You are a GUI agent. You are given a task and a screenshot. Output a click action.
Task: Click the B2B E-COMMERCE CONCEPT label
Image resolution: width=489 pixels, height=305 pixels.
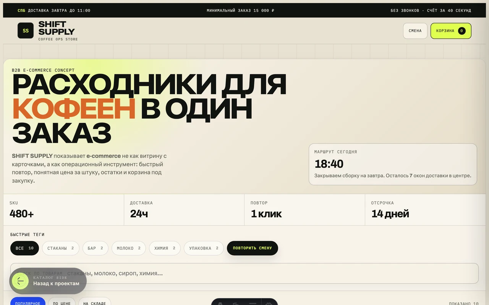[x=43, y=70]
